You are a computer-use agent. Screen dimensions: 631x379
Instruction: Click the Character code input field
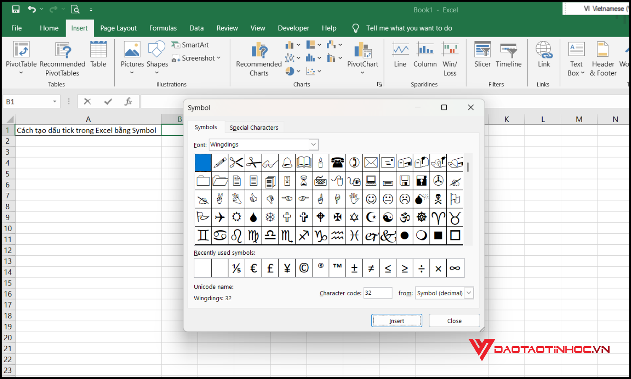point(377,293)
